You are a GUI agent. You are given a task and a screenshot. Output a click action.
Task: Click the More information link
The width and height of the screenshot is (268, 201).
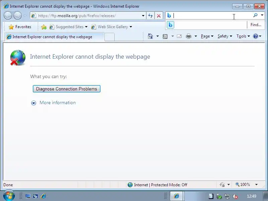tap(58, 103)
